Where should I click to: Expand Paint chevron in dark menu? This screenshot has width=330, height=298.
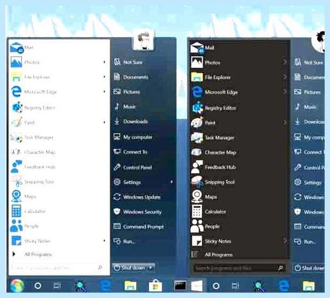click(285, 122)
